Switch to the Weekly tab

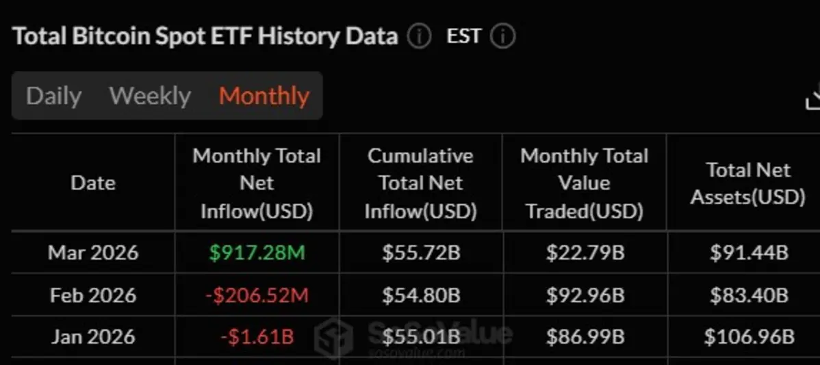[x=150, y=96]
